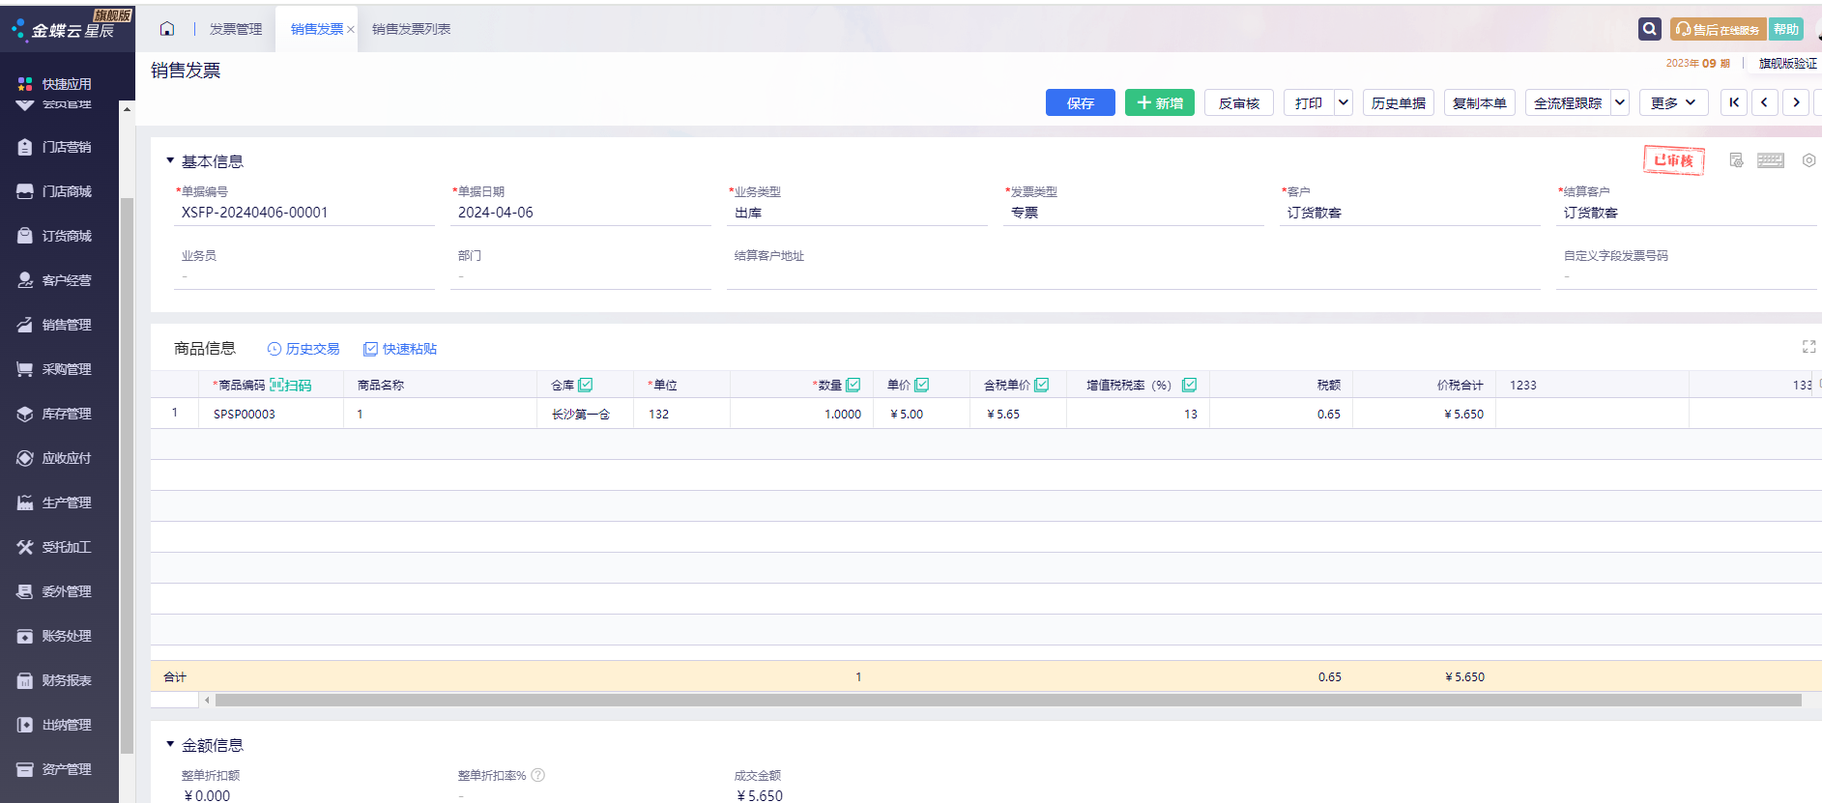Image resolution: width=1822 pixels, height=803 pixels.
Task: Open 库存管理 module
Action: (x=55, y=414)
